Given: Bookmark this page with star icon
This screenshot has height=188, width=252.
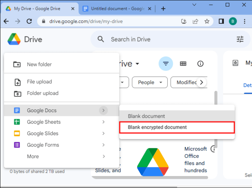Looking at the screenshot, I should pos(207,21).
